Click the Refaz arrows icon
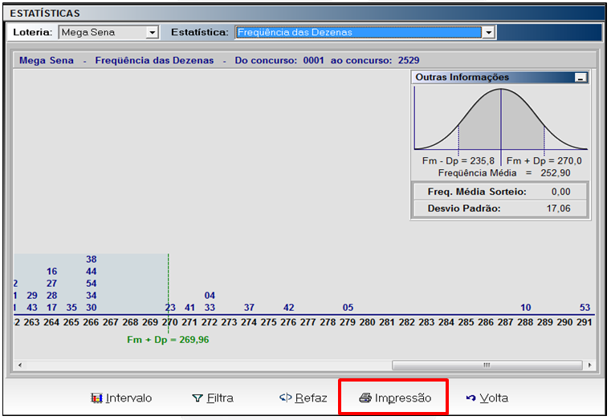 tap(286, 398)
